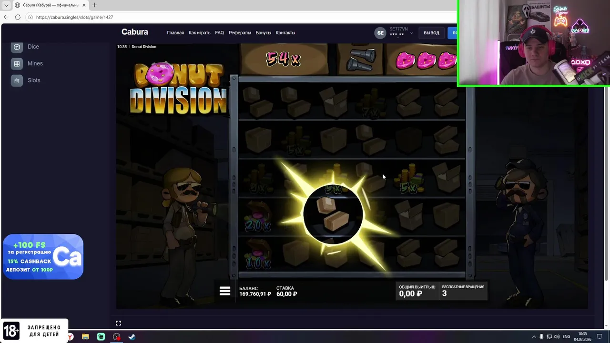Reload the current browser page
610x343 pixels.
pos(18,17)
